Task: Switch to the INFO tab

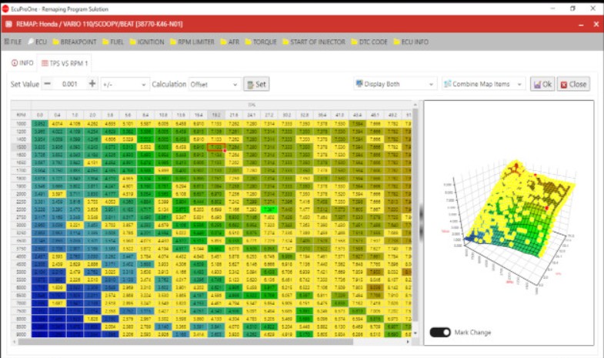Action: (22, 63)
